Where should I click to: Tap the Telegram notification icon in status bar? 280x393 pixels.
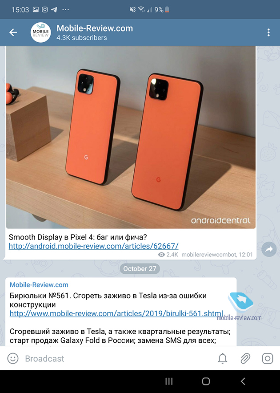54,10
